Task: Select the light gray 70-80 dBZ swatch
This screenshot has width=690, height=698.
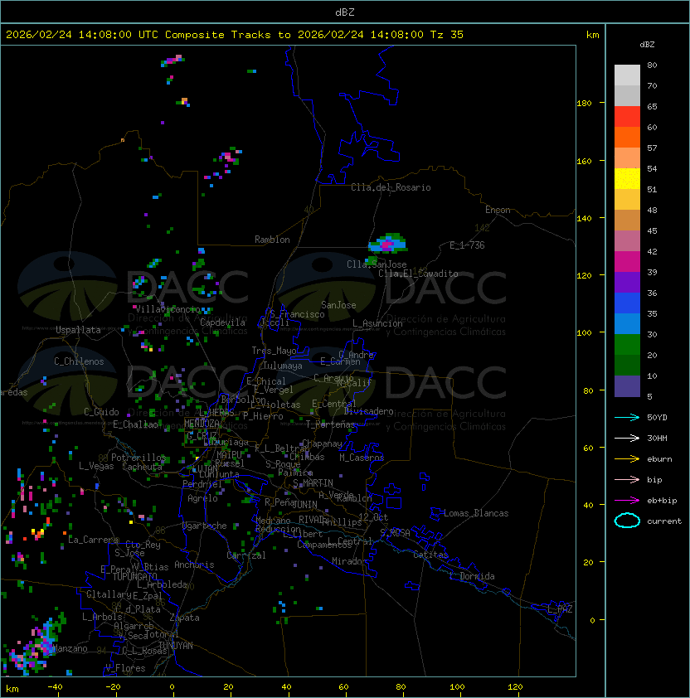Action: click(627, 75)
